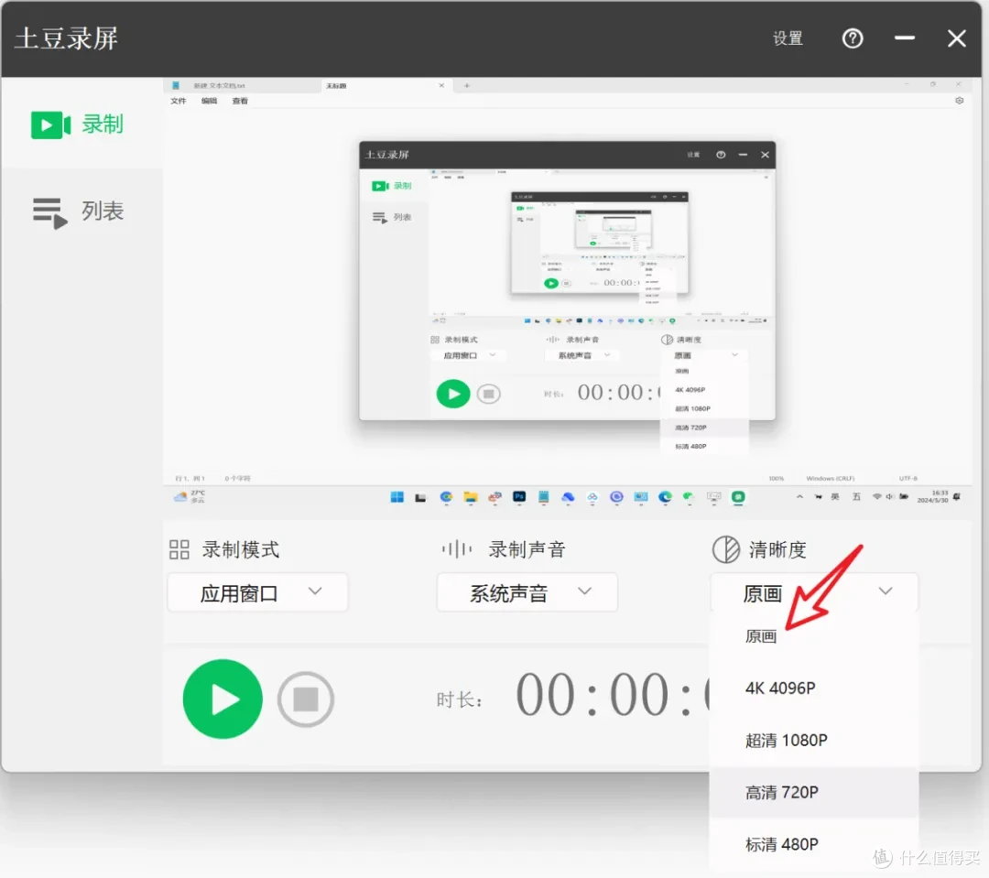Click the Windows (CRLF) status bar entry
Screen dimensions: 989x878
point(830,479)
